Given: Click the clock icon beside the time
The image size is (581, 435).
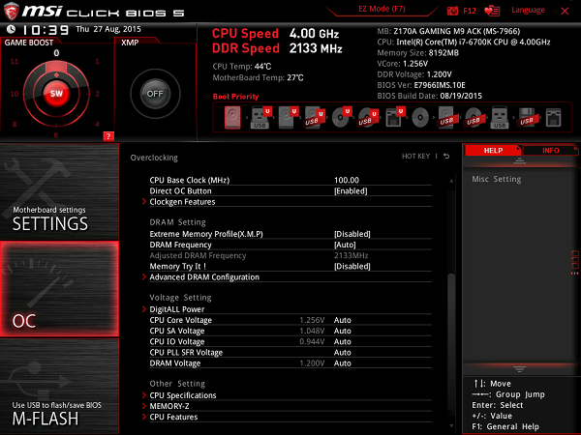Looking at the screenshot, I should (11, 29).
